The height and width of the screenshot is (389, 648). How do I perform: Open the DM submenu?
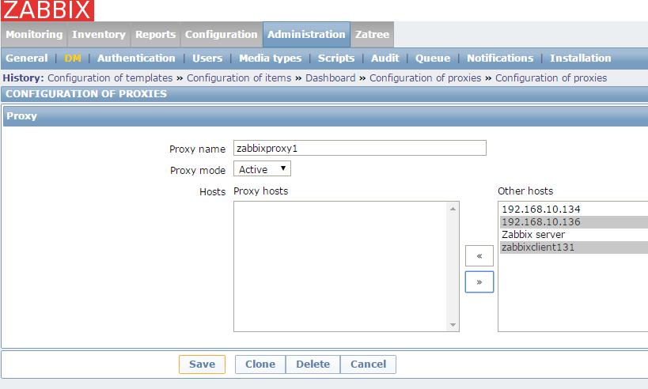point(72,59)
